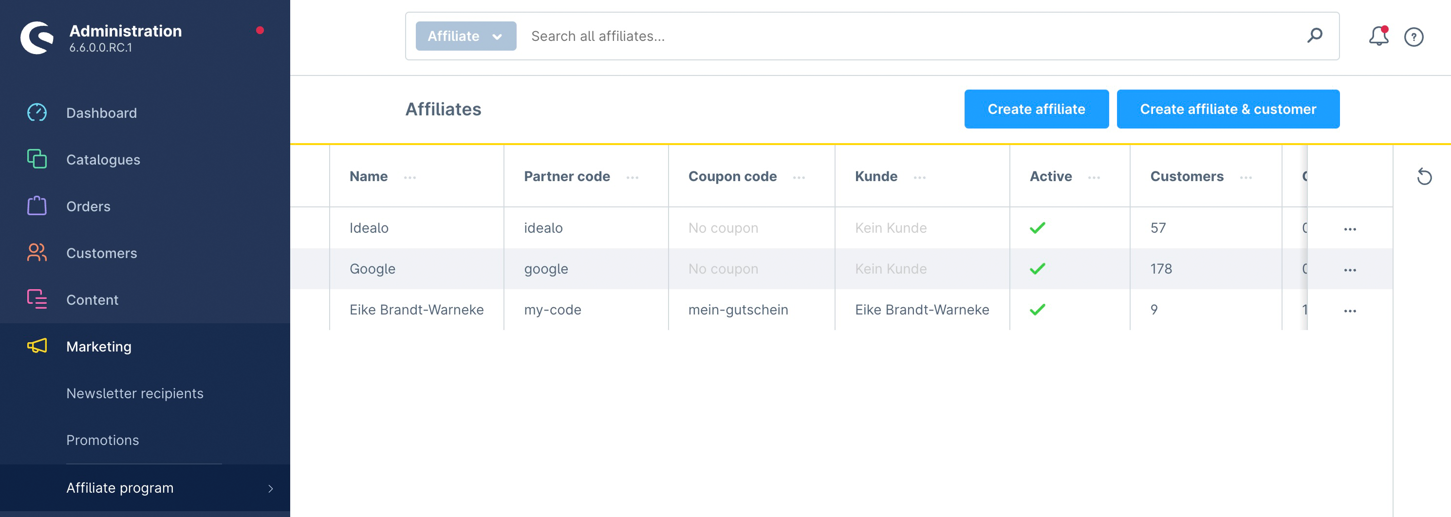Click coupon code 'mein-gutschein'
This screenshot has height=517, width=1451.
click(738, 310)
